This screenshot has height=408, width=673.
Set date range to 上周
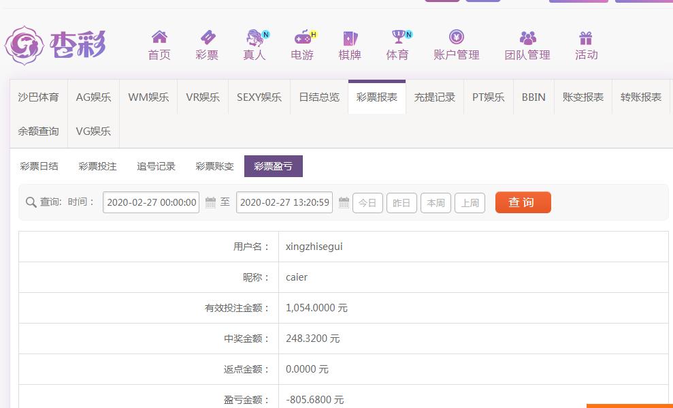[470, 203]
